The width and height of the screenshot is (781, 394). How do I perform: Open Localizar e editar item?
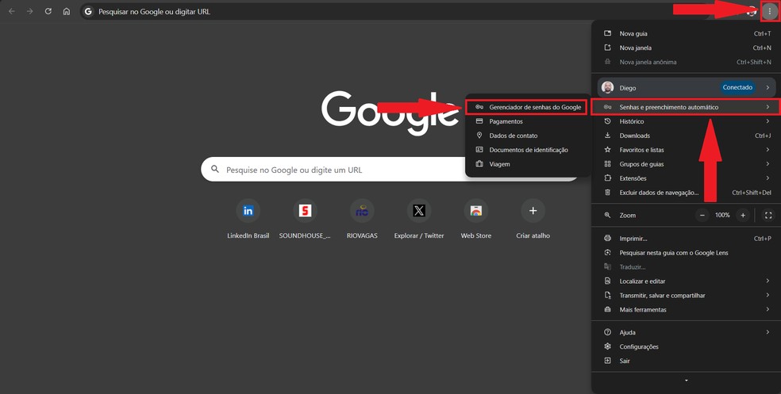687,281
